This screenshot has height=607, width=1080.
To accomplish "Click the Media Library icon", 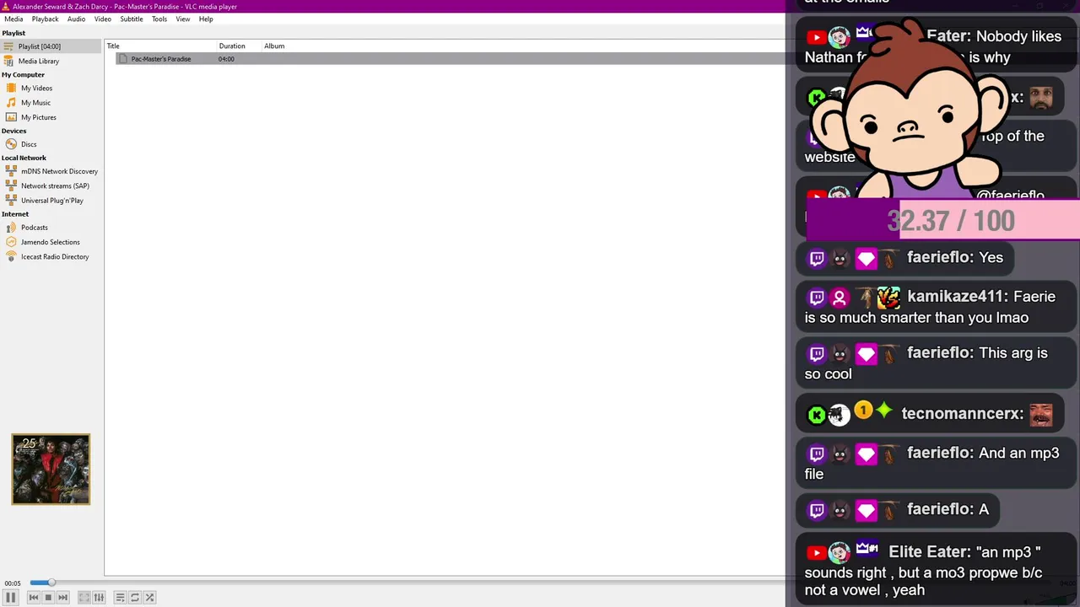I will (8, 61).
